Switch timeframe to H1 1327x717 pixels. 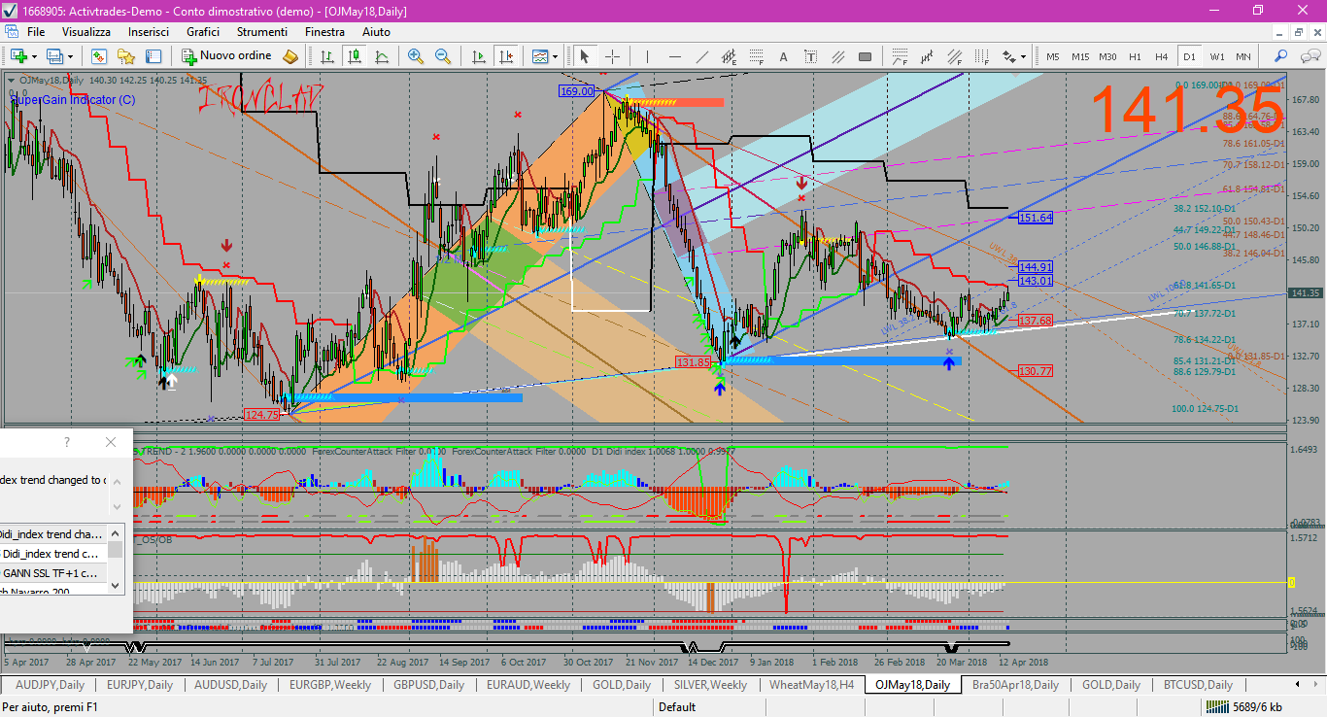1135,56
